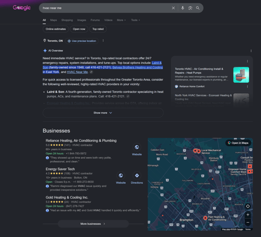Expand the More search categories dropdown
The width and height of the screenshot is (261, 237).
click(x=121, y=20)
